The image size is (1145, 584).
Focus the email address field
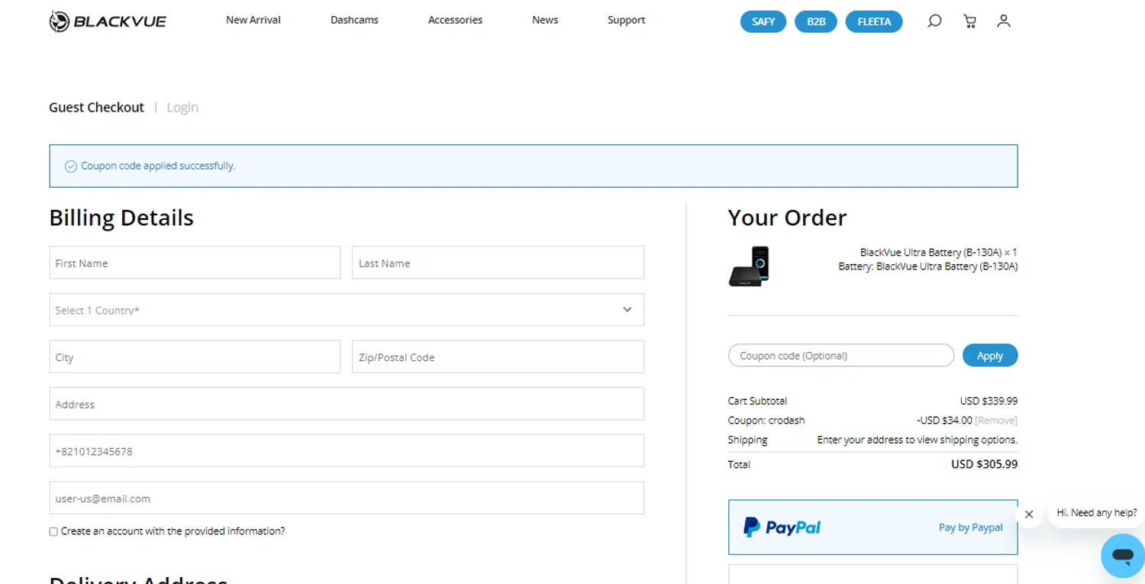pyautogui.click(x=347, y=498)
